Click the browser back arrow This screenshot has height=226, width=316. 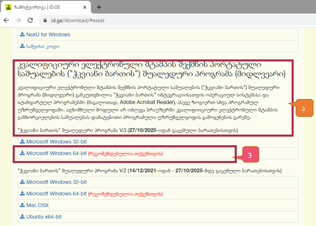(x=7, y=21)
